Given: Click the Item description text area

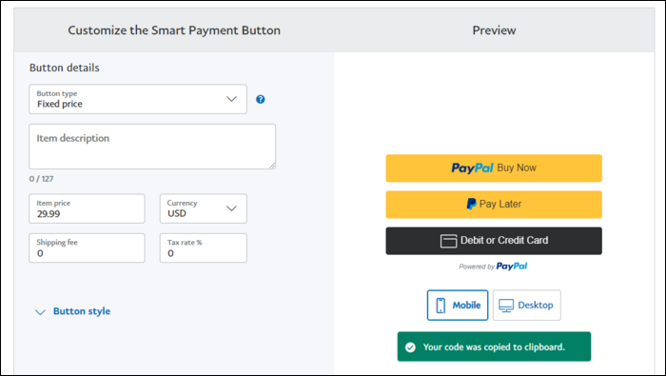Looking at the screenshot, I should coord(152,147).
